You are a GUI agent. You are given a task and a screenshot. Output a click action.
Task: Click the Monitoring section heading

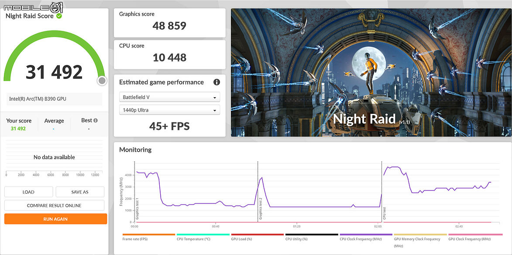[x=135, y=150]
